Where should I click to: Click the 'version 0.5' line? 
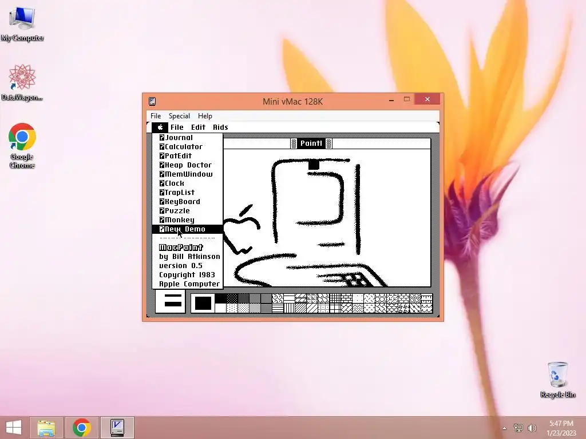point(180,265)
